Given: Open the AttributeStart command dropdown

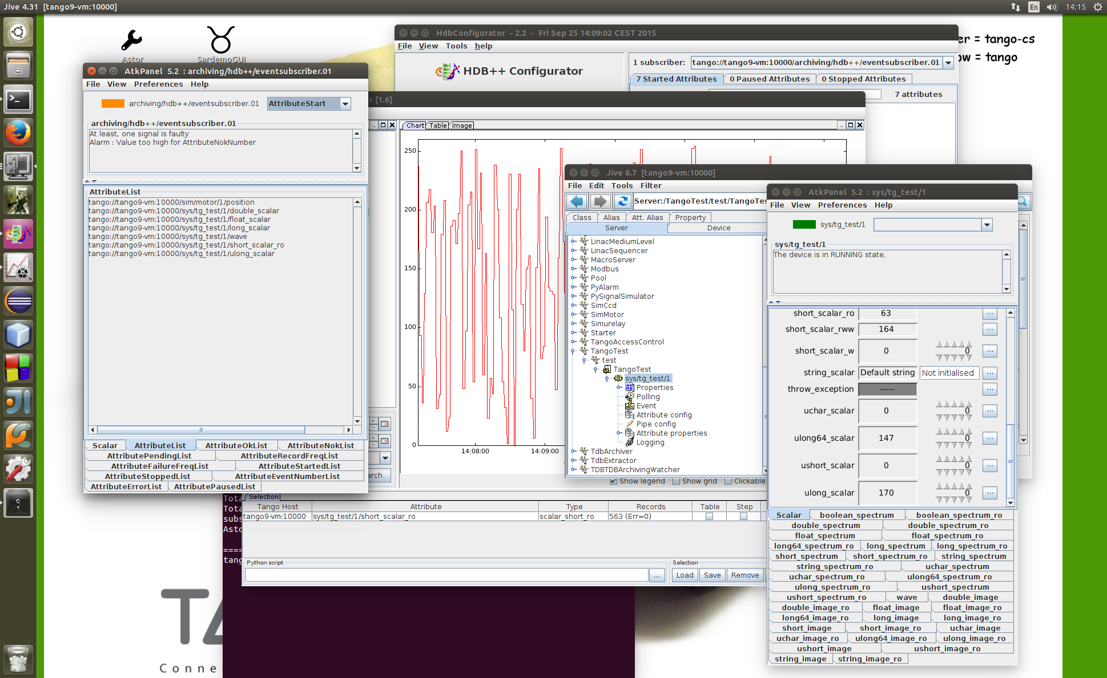Looking at the screenshot, I should pyautogui.click(x=345, y=104).
